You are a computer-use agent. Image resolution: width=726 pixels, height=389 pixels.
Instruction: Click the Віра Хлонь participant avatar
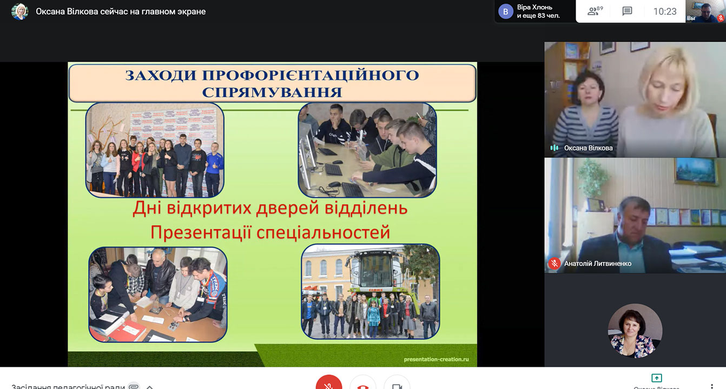(506, 11)
